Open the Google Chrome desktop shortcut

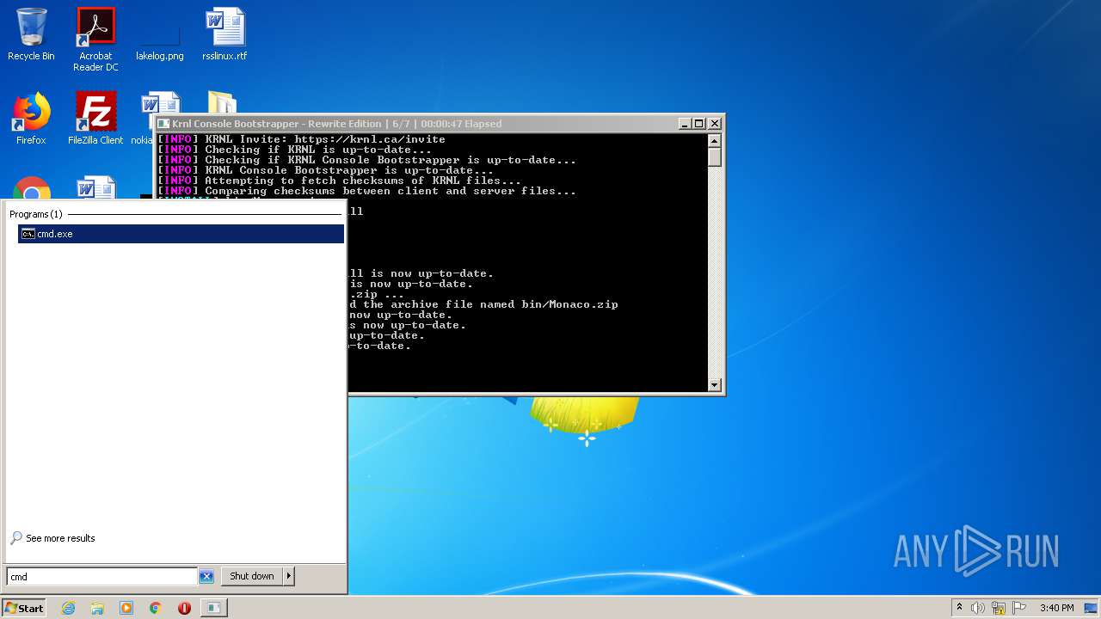[x=31, y=187]
